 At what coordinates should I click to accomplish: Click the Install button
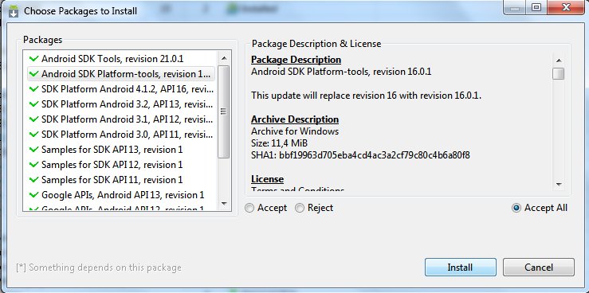[x=460, y=267]
